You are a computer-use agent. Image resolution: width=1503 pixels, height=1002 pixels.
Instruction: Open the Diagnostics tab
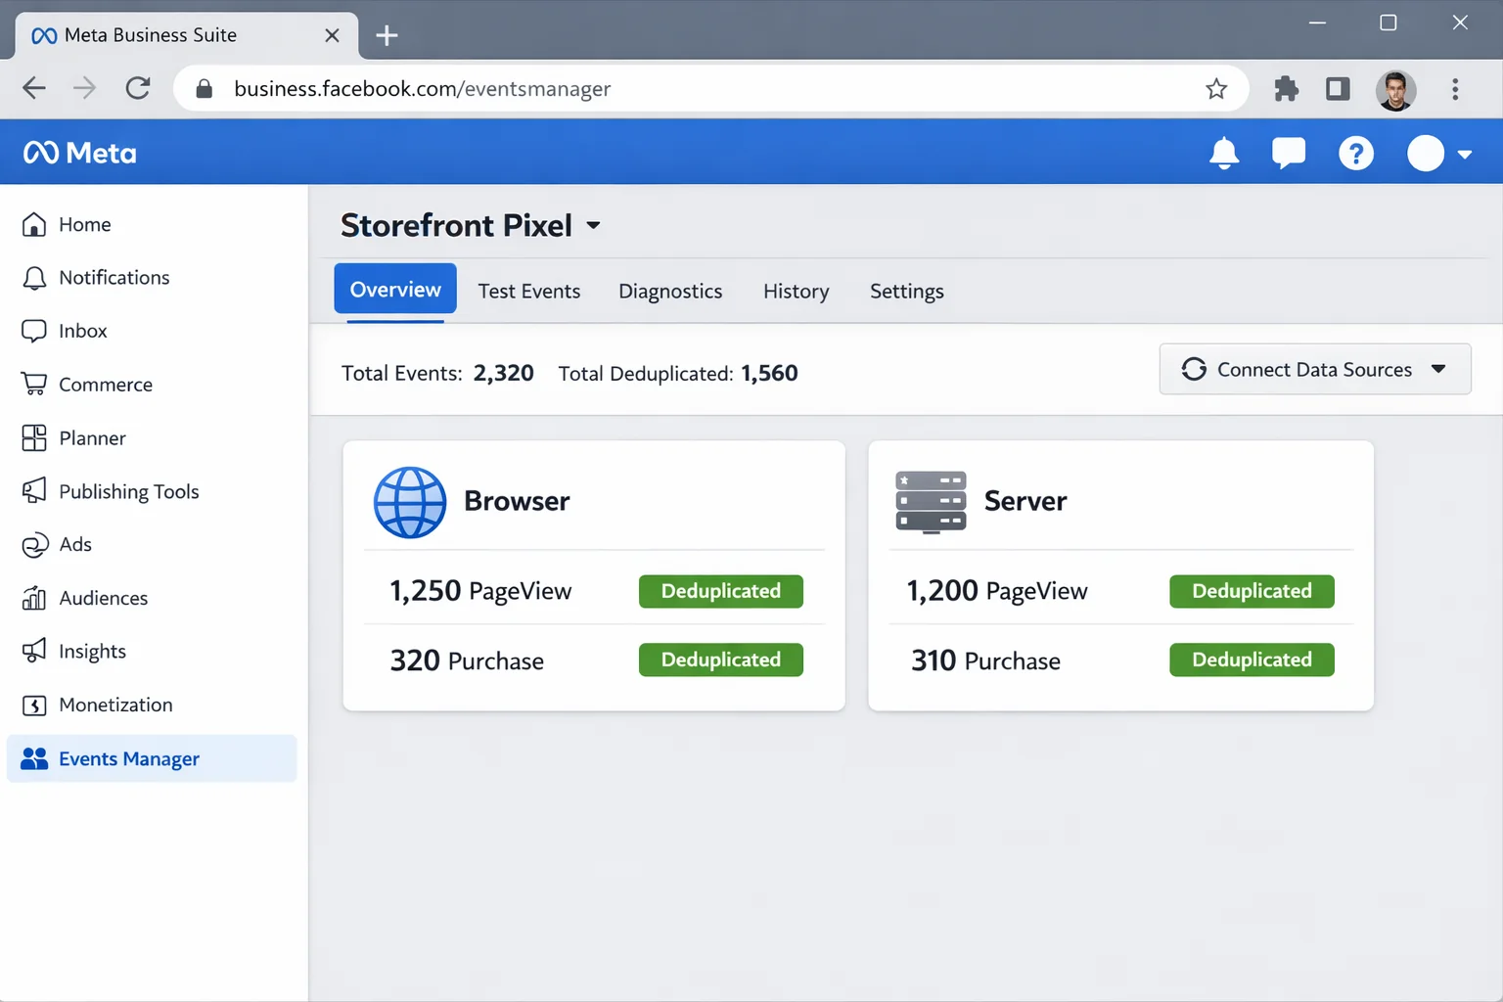pos(669,291)
